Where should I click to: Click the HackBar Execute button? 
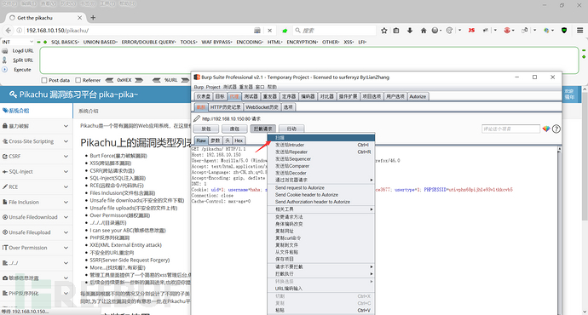22,70
